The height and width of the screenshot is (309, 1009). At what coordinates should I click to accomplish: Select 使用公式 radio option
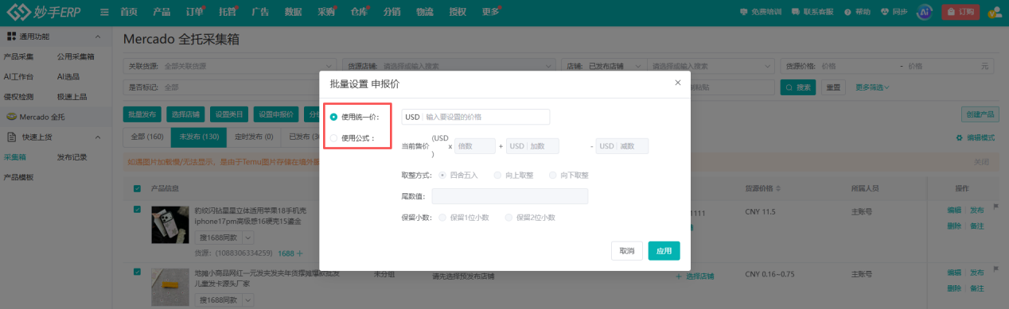333,138
